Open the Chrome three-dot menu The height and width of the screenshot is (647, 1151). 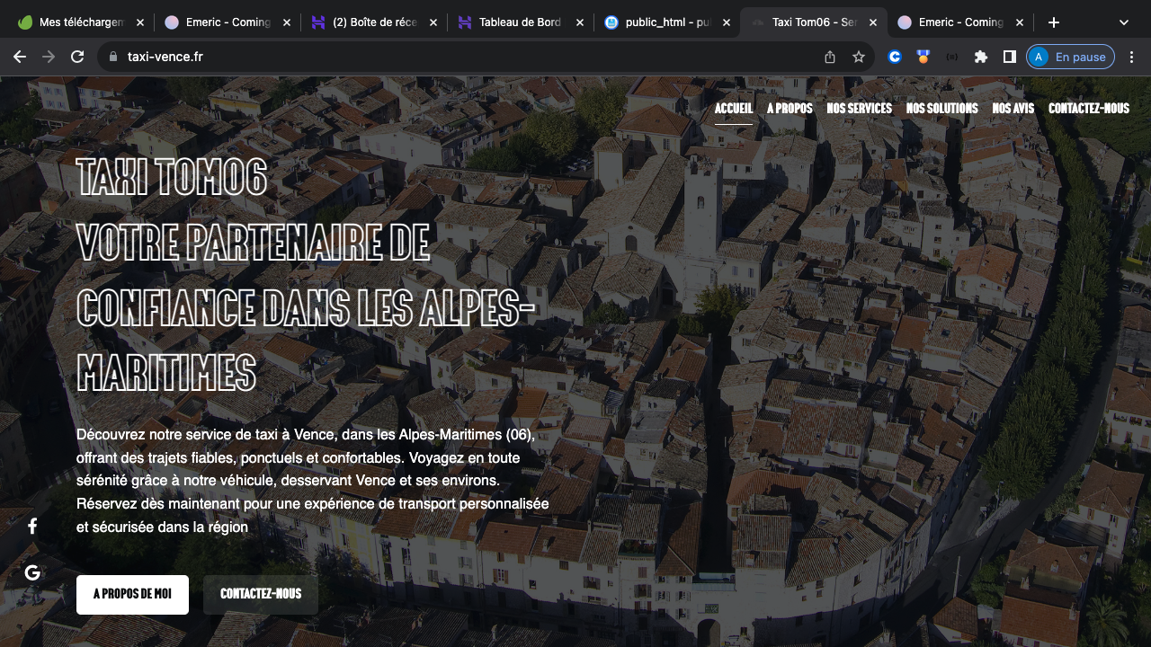coord(1132,57)
